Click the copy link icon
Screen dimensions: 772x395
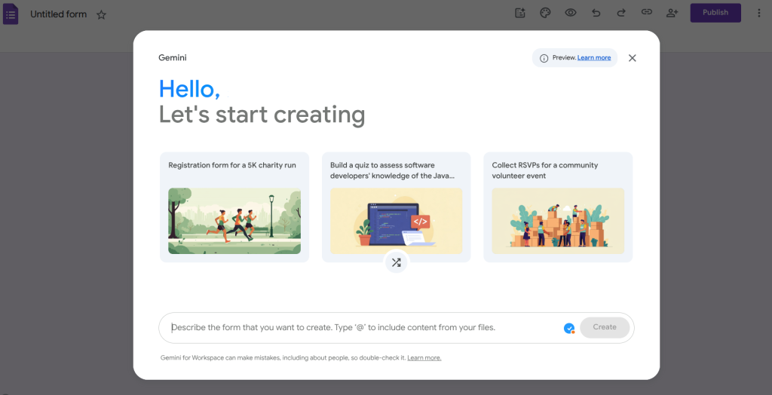[646, 13]
